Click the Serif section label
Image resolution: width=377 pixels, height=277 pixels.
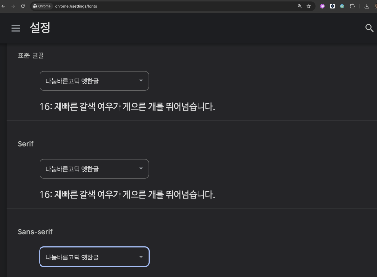[x=25, y=144]
